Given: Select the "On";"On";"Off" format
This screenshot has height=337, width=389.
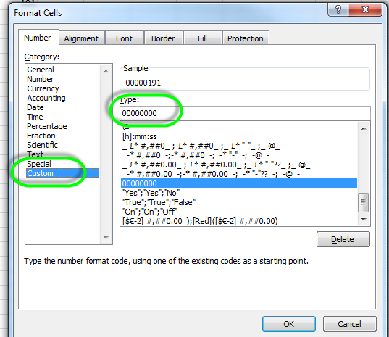Looking at the screenshot, I should [x=150, y=212].
